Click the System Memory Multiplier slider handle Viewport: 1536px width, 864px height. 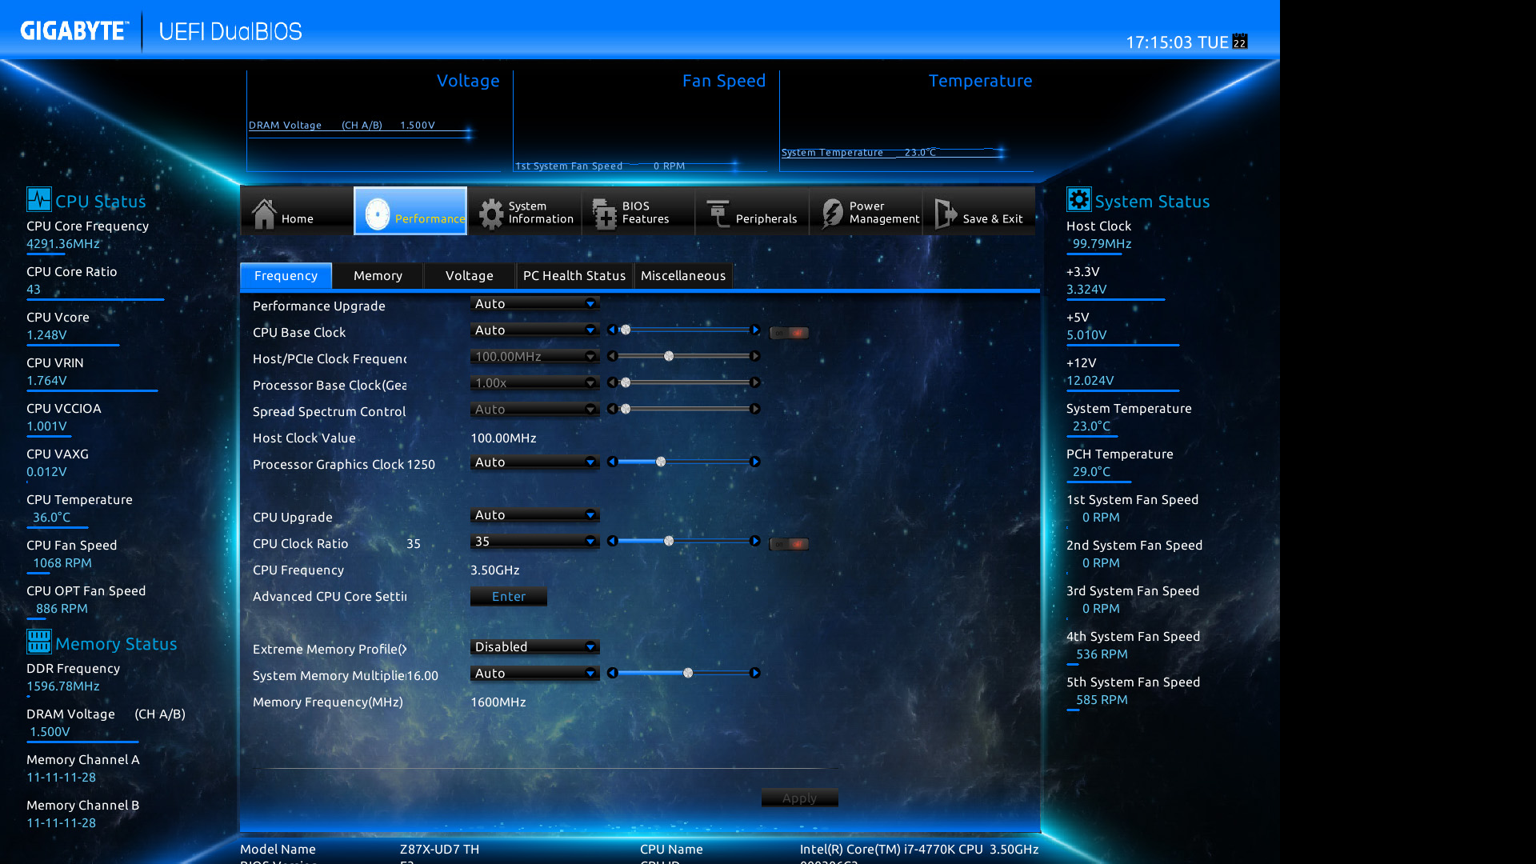(688, 674)
